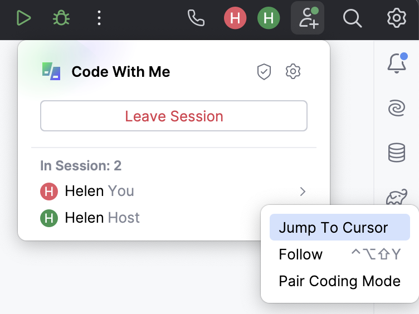The height and width of the screenshot is (314, 419).
Task: Click the shield permissions icon
Action: (x=264, y=71)
